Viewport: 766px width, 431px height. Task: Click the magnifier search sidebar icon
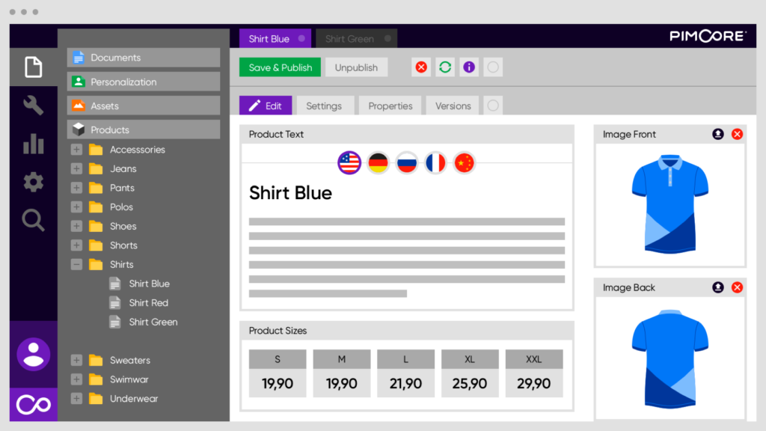[33, 220]
